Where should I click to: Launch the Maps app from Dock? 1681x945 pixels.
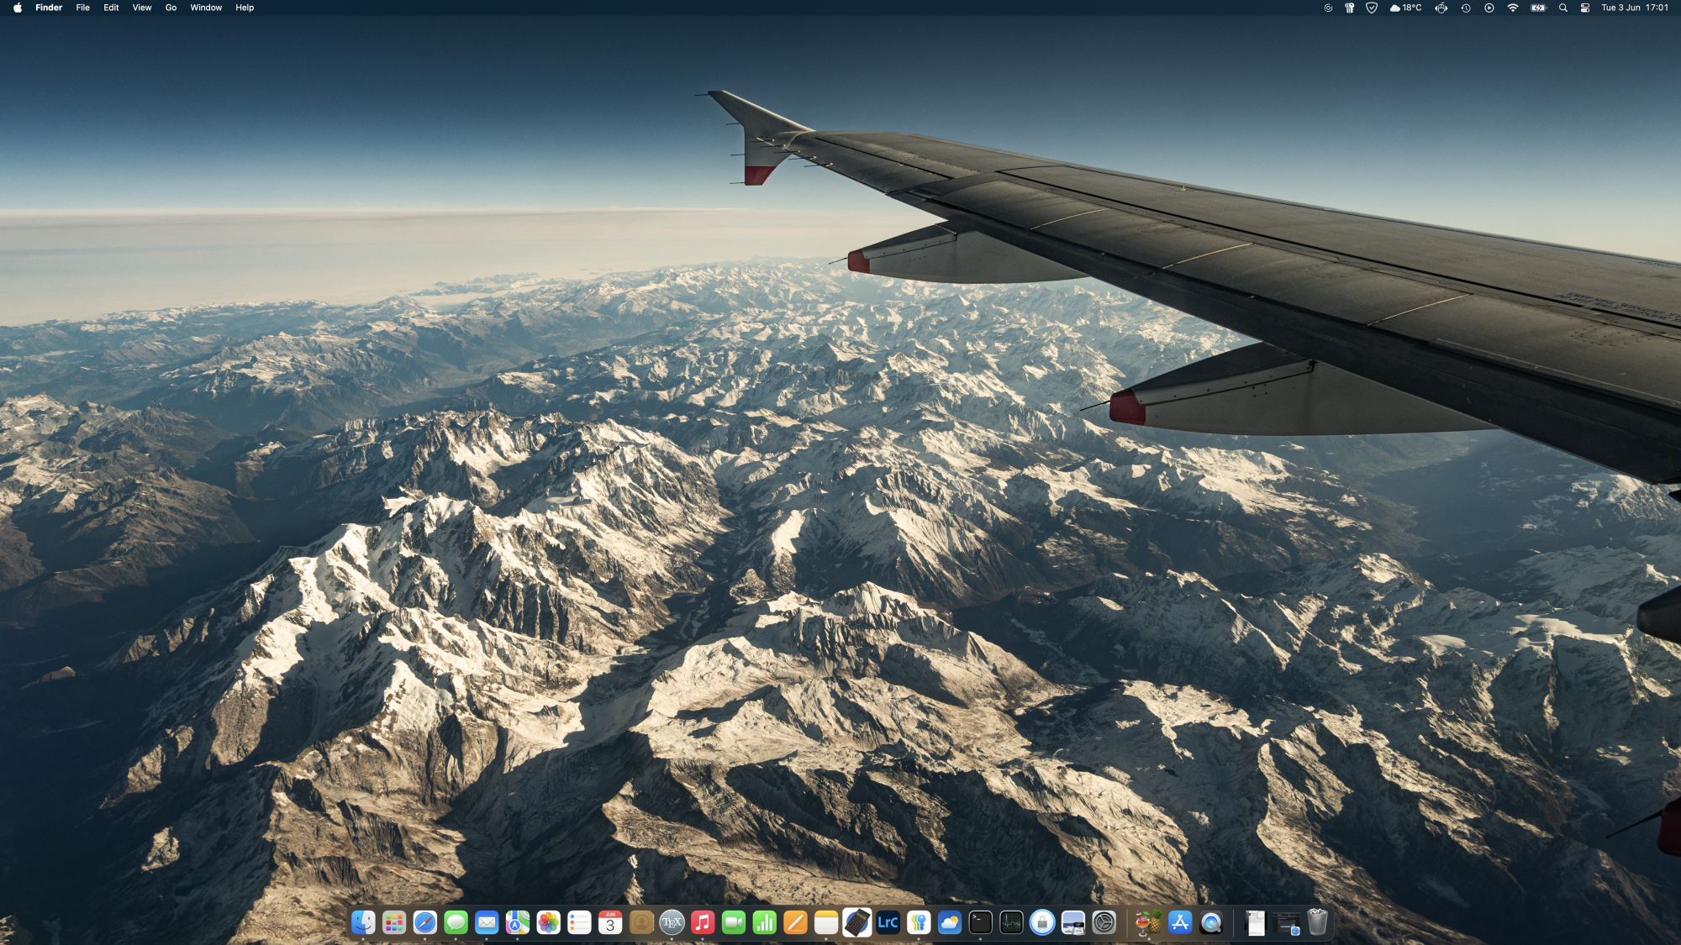click(x=518, y=922)
